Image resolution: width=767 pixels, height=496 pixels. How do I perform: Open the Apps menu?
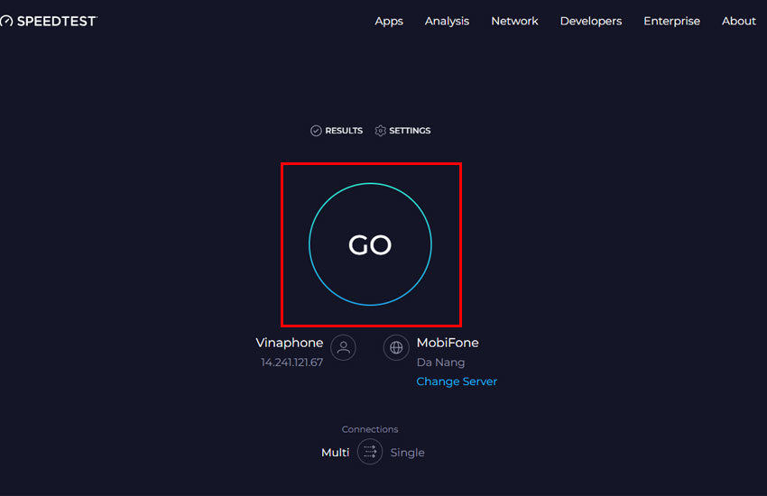[x=389, y=21]
